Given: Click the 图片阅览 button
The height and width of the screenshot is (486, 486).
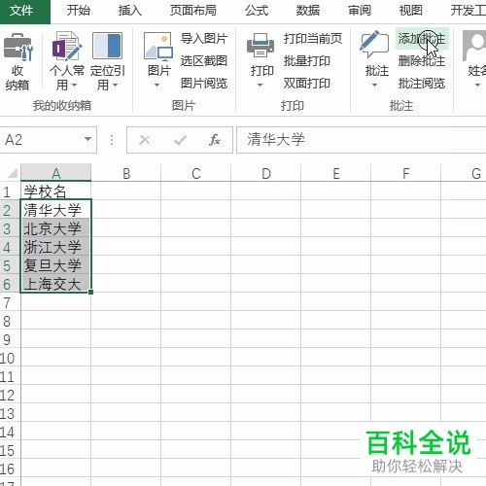Looking at the screenshot, I should click(x=204, y=84).
